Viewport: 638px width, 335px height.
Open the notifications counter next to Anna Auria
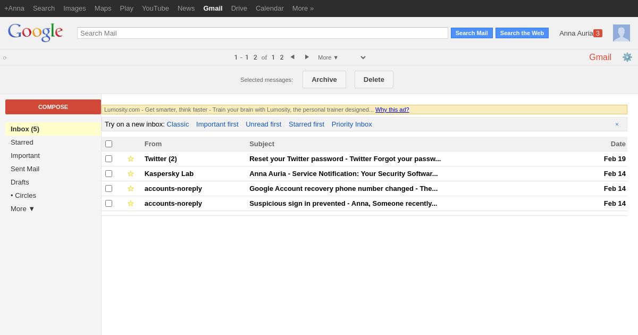tap(598, 33)
